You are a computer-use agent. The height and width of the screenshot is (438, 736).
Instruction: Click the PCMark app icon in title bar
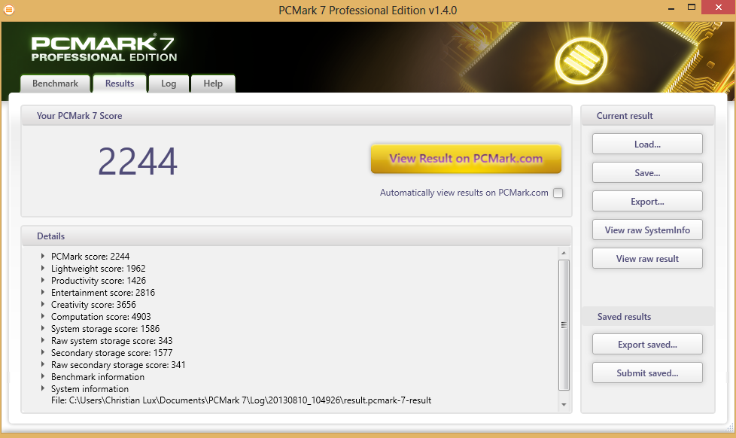8,9
